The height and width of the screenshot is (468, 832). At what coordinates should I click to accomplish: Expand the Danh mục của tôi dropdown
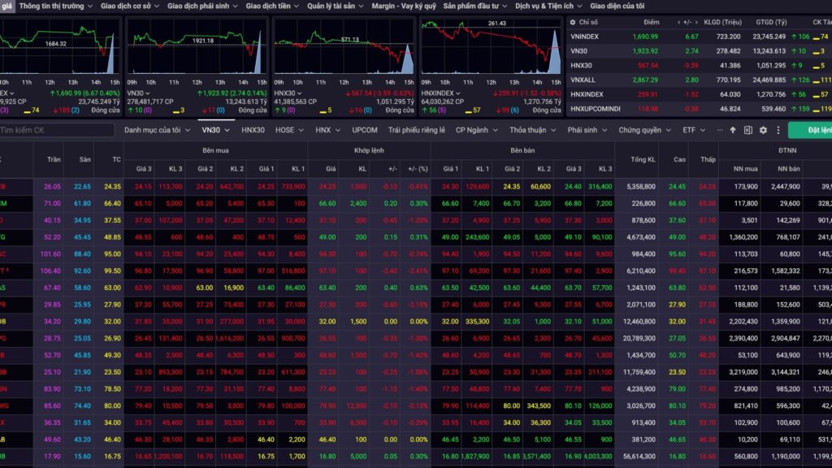pos(158,130)
